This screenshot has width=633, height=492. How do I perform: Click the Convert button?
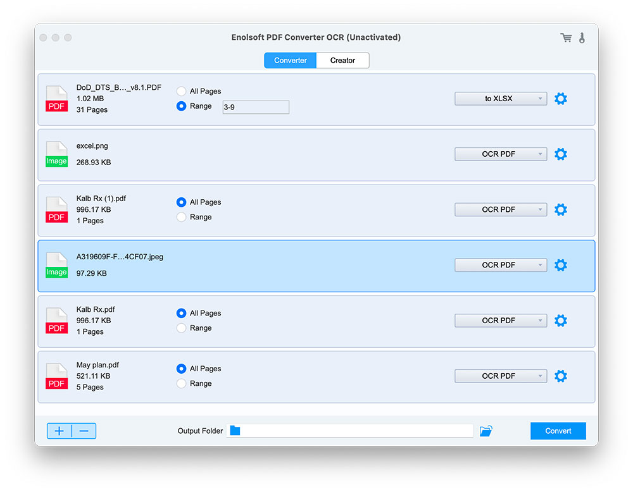click(558, 431)
